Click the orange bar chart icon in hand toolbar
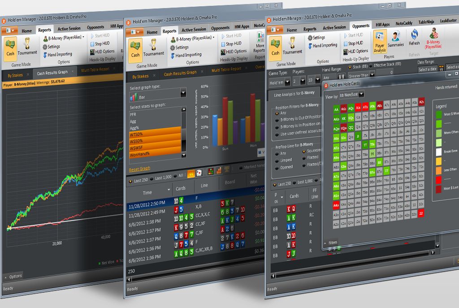Viewport: 459px width, 308px height. coord(219,171)
